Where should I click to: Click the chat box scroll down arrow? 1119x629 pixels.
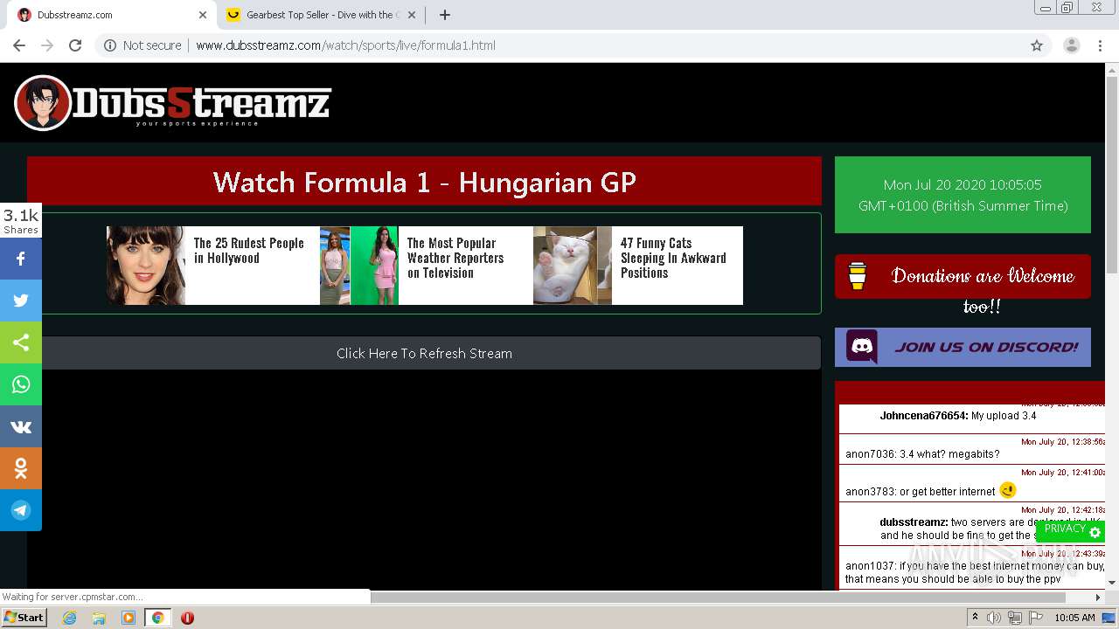coord(1111,583)
